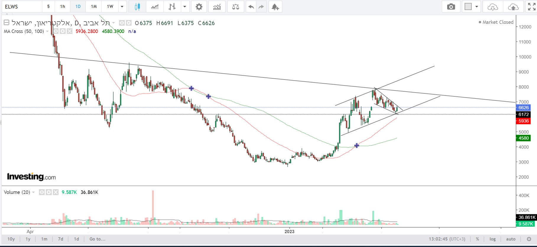The height and width of the screenshot is (247, 537).
Task: Click the ELWS symbol search field
Action: [21, 7]
